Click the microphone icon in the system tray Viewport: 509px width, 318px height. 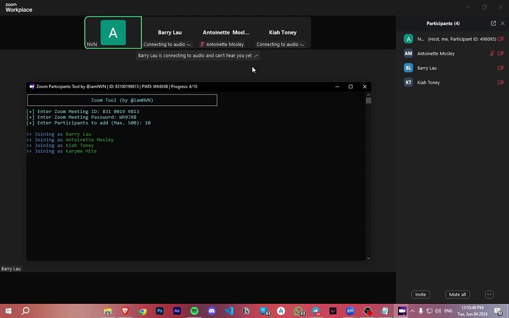coord(421,311)
